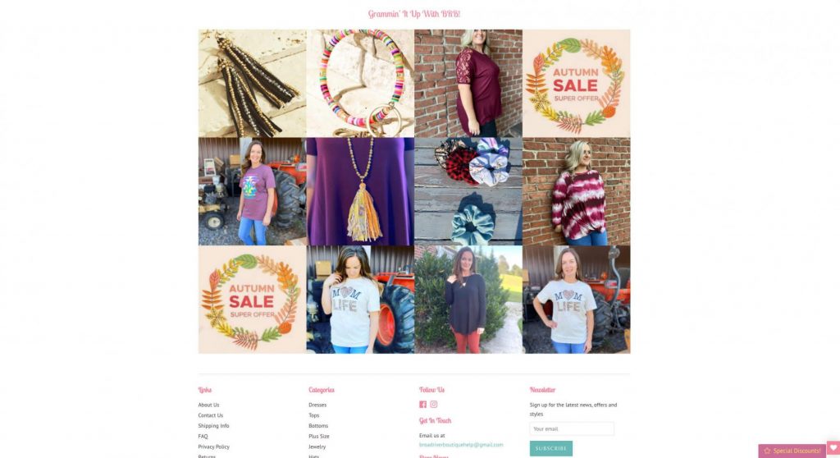This screenshot has height=458, width=840.
Task: Open the black tassel earrings photo
Action: [x=253, y=83]
